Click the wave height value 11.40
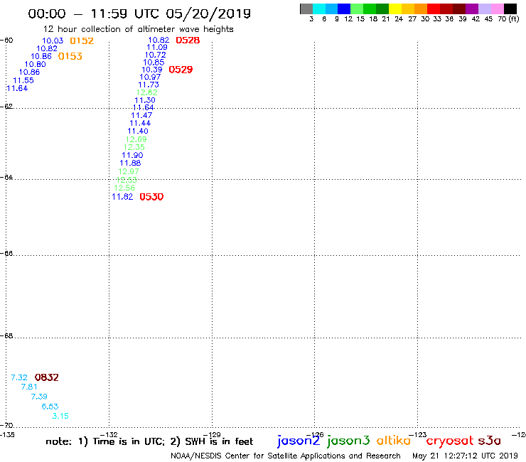The width and height of the screenshot is (526, 462). tap(138, 131)
